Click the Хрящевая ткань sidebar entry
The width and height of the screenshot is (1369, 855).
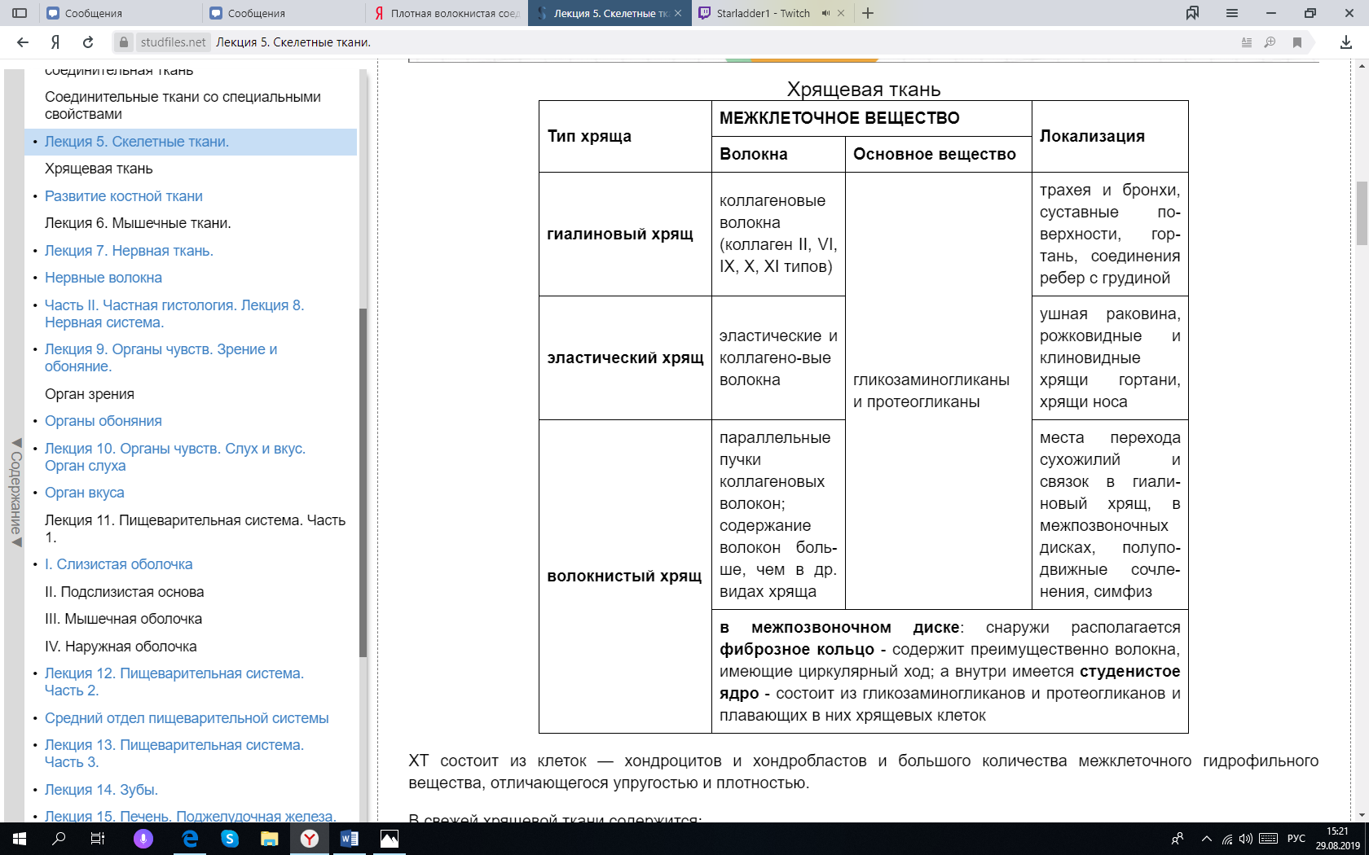99,169
